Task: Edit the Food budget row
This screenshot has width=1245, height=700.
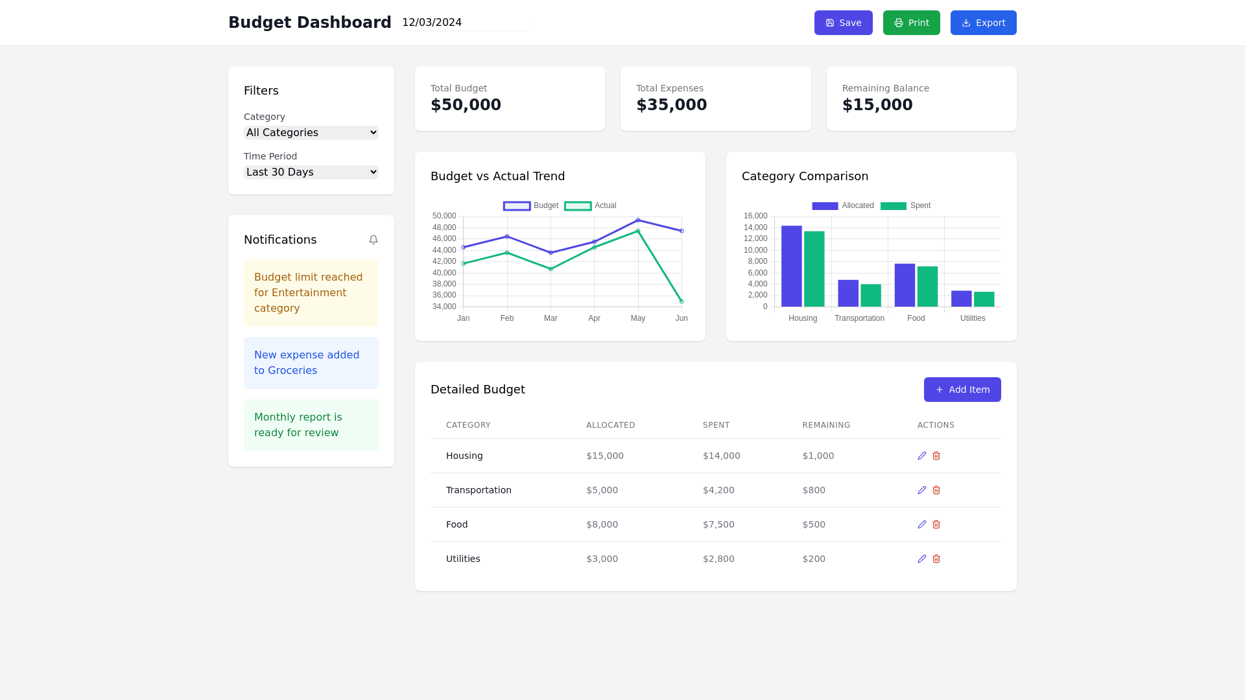Action: tap(922, 524)
